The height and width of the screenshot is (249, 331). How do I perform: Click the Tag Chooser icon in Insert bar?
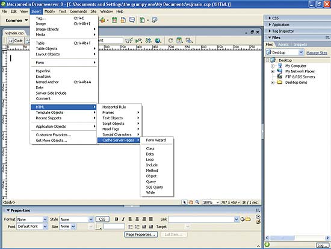pos(155,20)
